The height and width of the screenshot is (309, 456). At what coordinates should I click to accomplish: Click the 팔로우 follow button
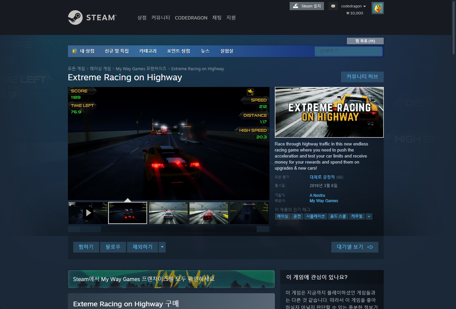[x=113, y=247]
